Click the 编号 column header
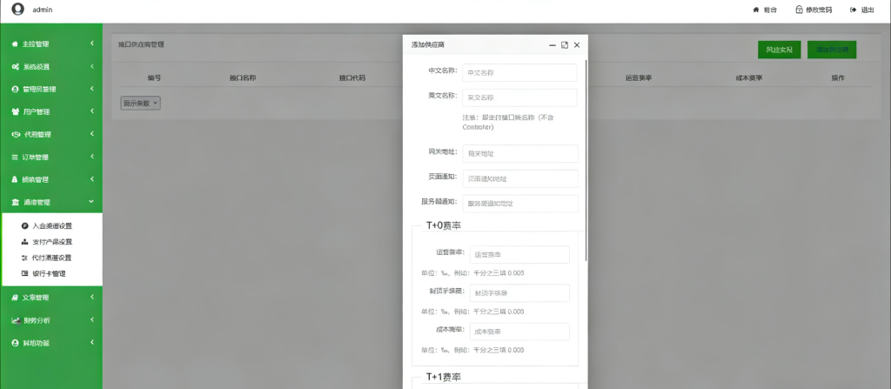Image resolution: width=891 pixels, height=389 pixels. point(154,78)
